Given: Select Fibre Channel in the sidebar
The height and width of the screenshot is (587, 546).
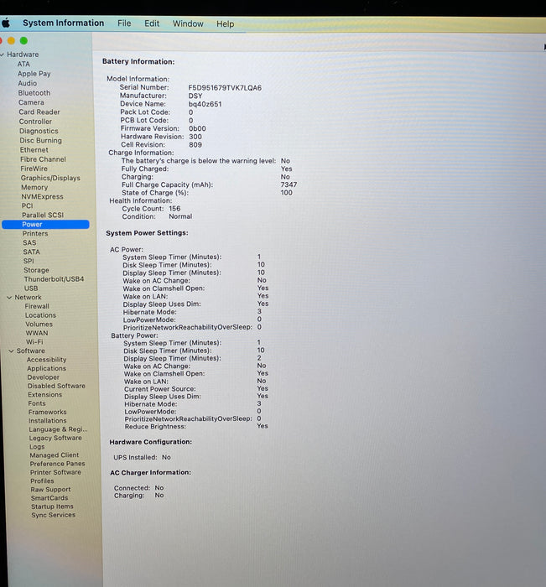Looking at the screenshot, I should pyautogui.click(x=43, y=159).
